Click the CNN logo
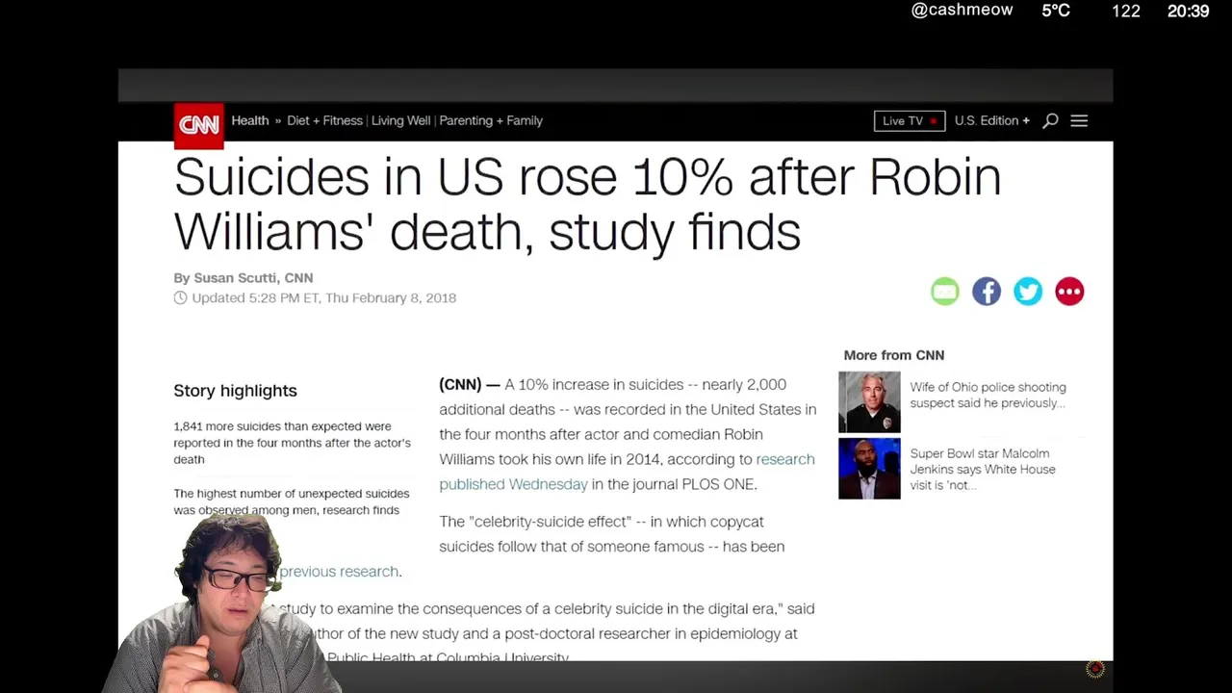1232x693 pixels. coord(199,125)
